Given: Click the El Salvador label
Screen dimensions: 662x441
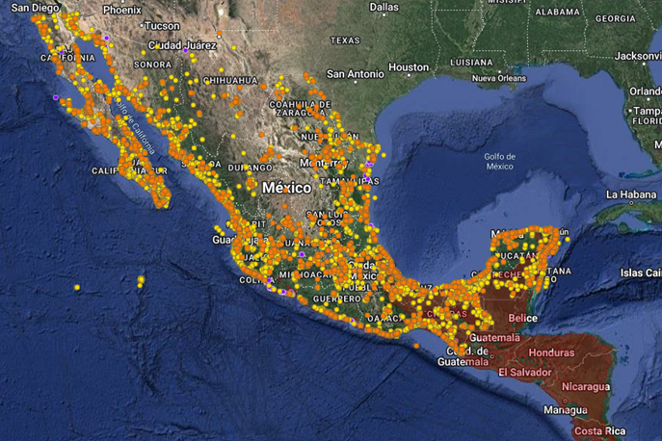Looking at the screenshot, I should coord(525,373).
